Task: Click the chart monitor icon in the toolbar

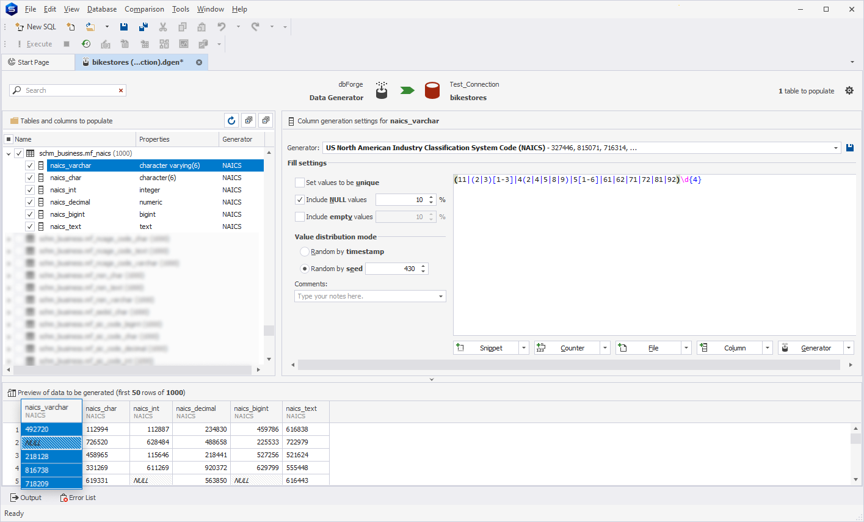Action: click(184, 44)
